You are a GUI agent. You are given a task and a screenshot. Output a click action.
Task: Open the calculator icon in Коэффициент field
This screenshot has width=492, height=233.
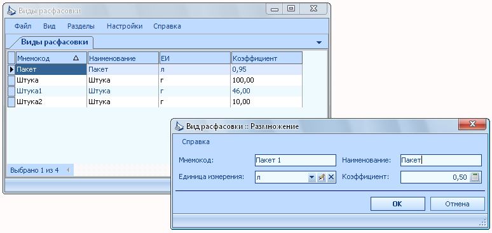pos(475,177)
